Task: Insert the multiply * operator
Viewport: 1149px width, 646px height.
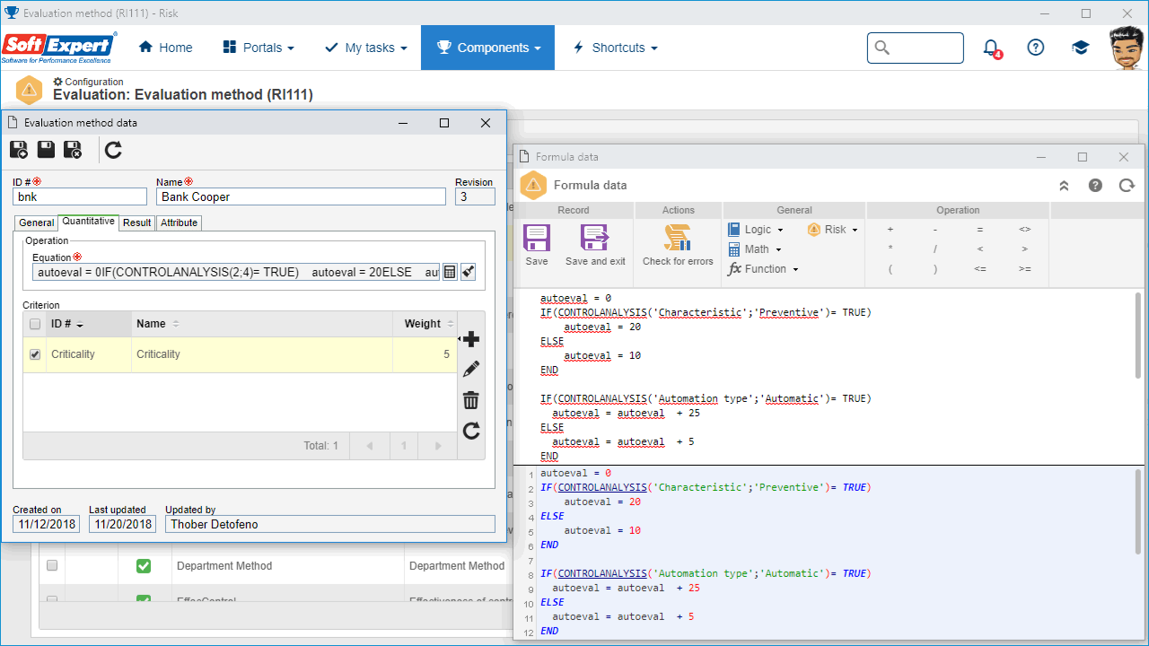Action: [890, 249]
